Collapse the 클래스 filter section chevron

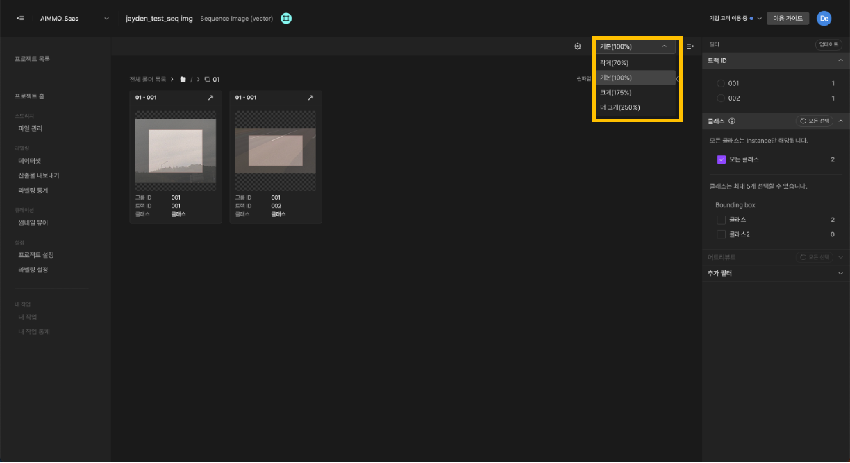[x=840, y=121]
